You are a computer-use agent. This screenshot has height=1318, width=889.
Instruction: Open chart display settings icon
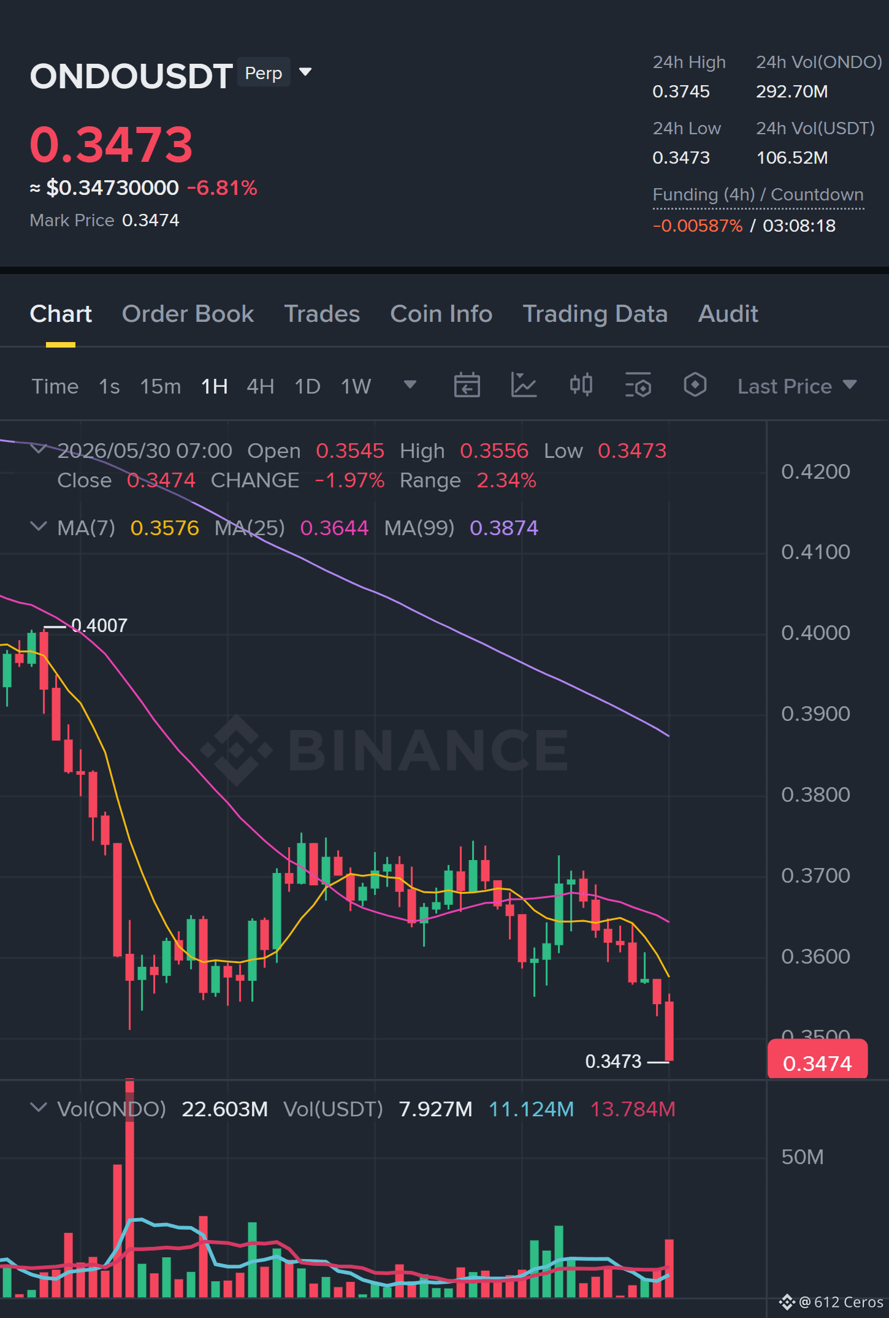tap(638, 386)
